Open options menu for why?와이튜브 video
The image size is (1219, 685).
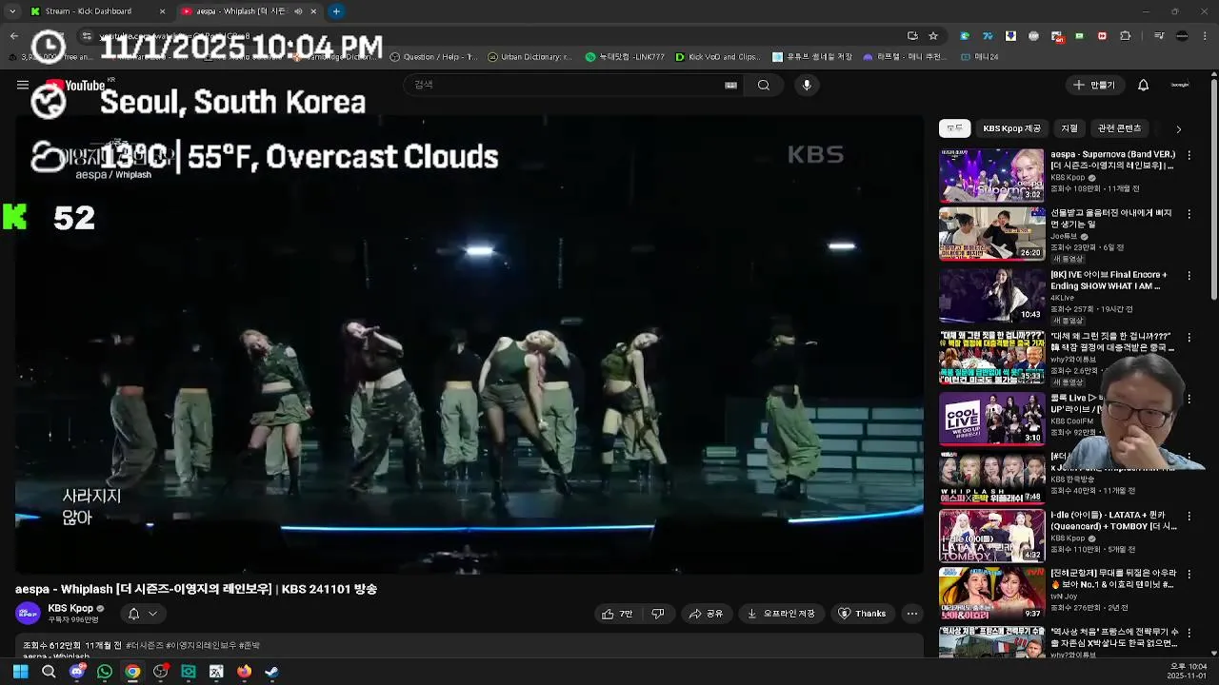1189,337
